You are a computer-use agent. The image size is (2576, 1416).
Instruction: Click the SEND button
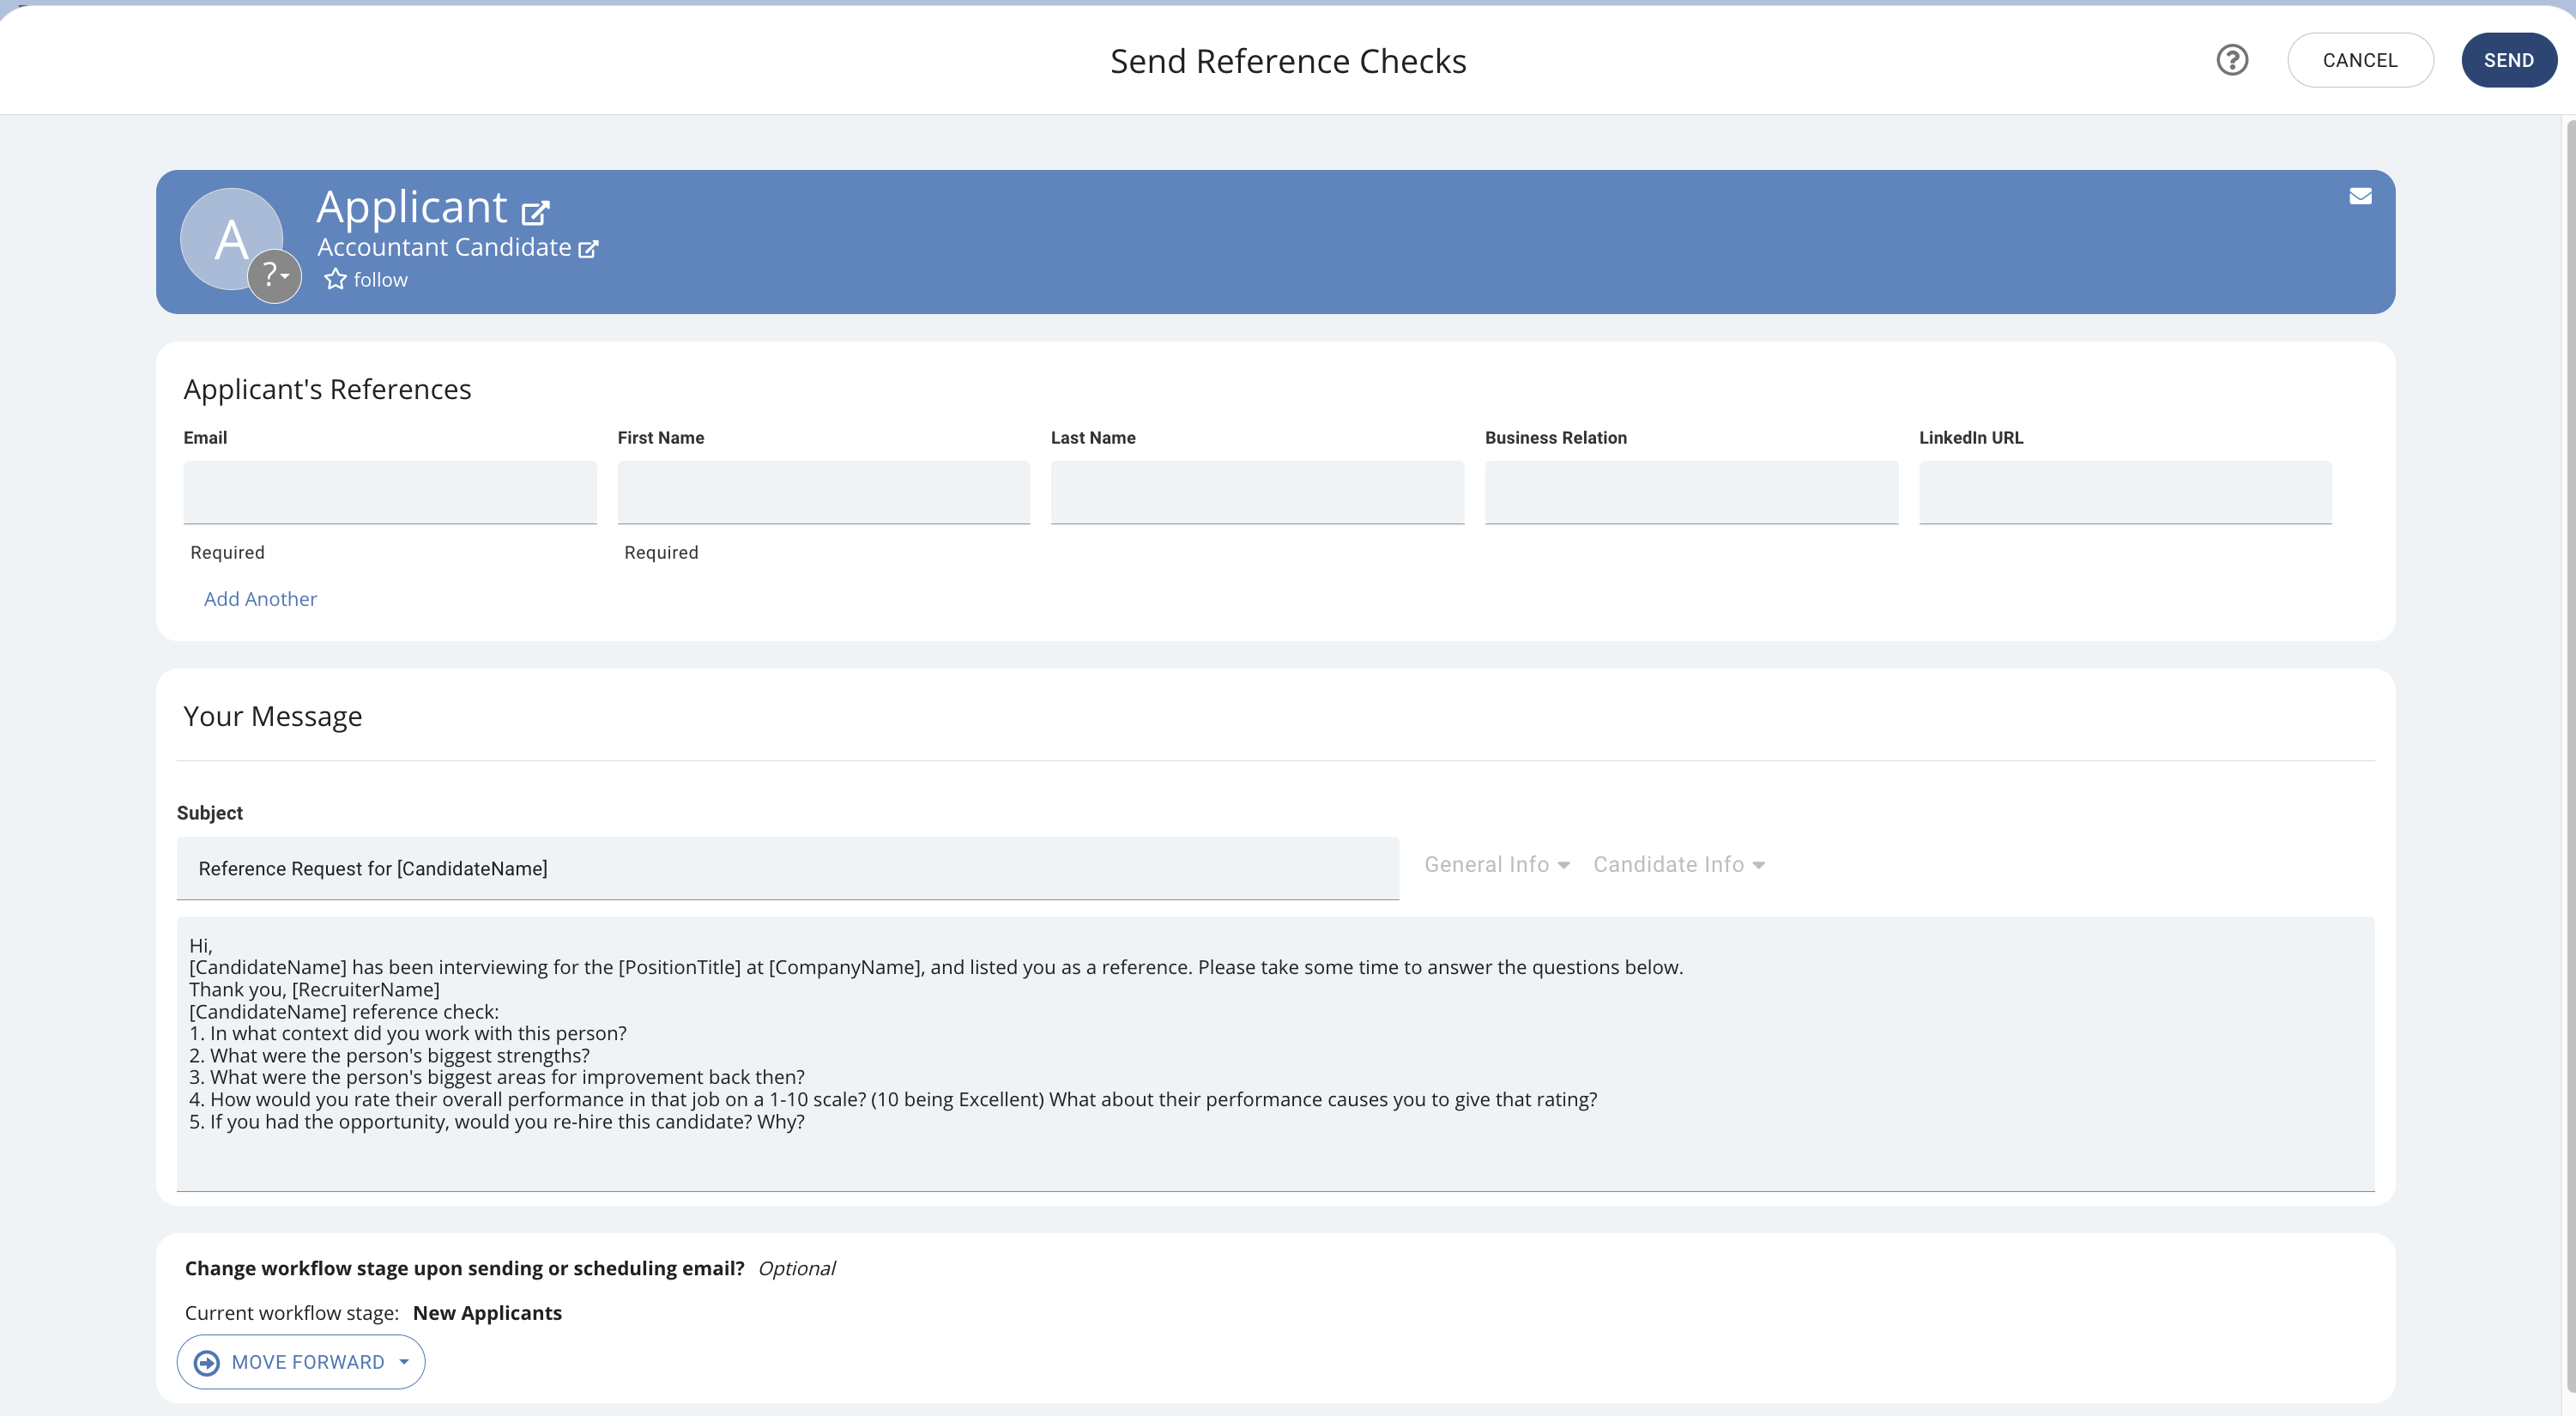[x=2508, y=60]
